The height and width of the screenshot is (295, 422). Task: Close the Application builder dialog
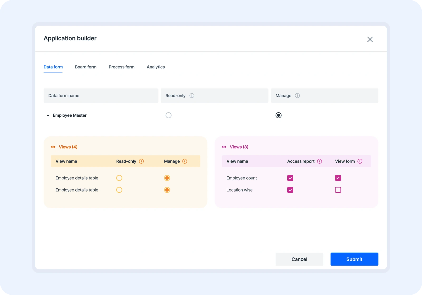point(370,40)
